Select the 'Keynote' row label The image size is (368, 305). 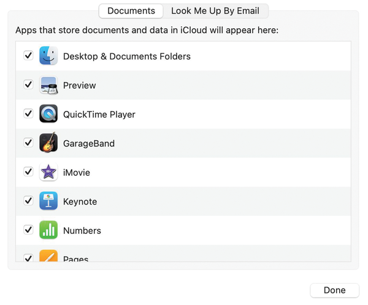pyautogui.click(x=80, y=202)
